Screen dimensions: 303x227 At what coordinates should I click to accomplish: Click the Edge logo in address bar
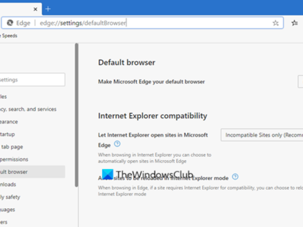point(10,23)
